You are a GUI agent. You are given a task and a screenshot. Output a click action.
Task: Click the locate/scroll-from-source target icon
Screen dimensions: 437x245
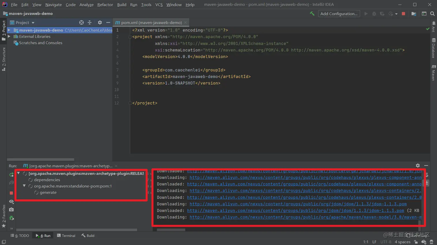(82, 23)
